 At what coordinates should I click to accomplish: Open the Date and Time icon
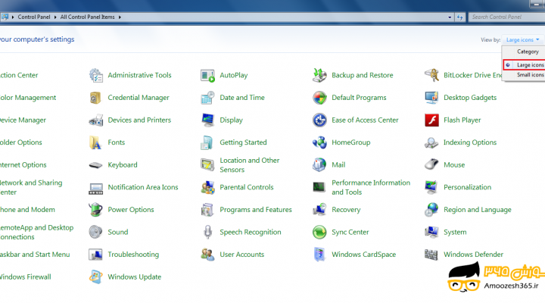207,98
